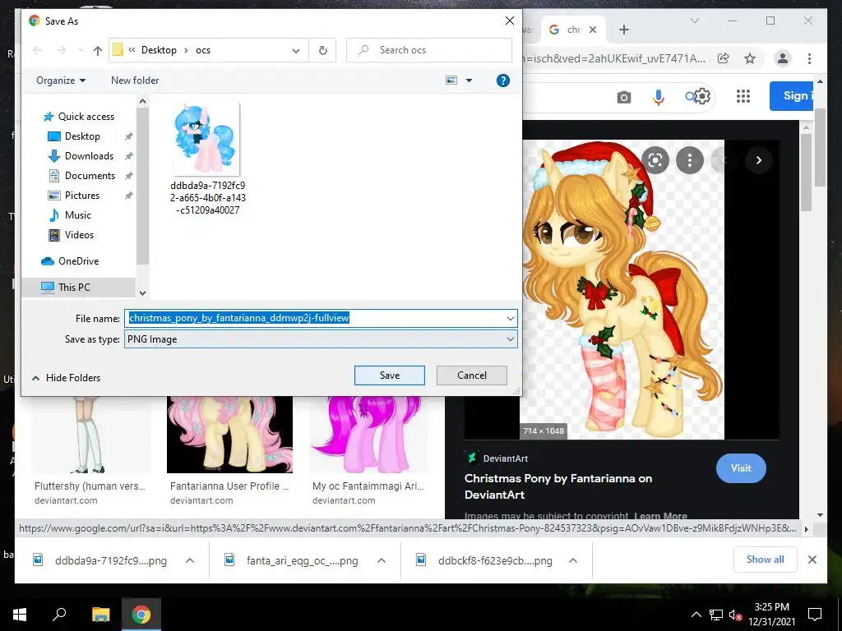Click the Google Sign in button
842x631 pixels.
pos(792,96)
